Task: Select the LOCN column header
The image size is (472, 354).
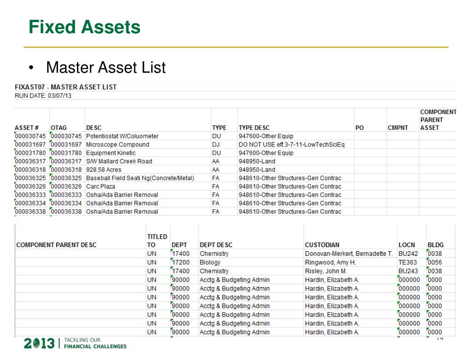Action: pyautogui.click(x=407, y=245)
